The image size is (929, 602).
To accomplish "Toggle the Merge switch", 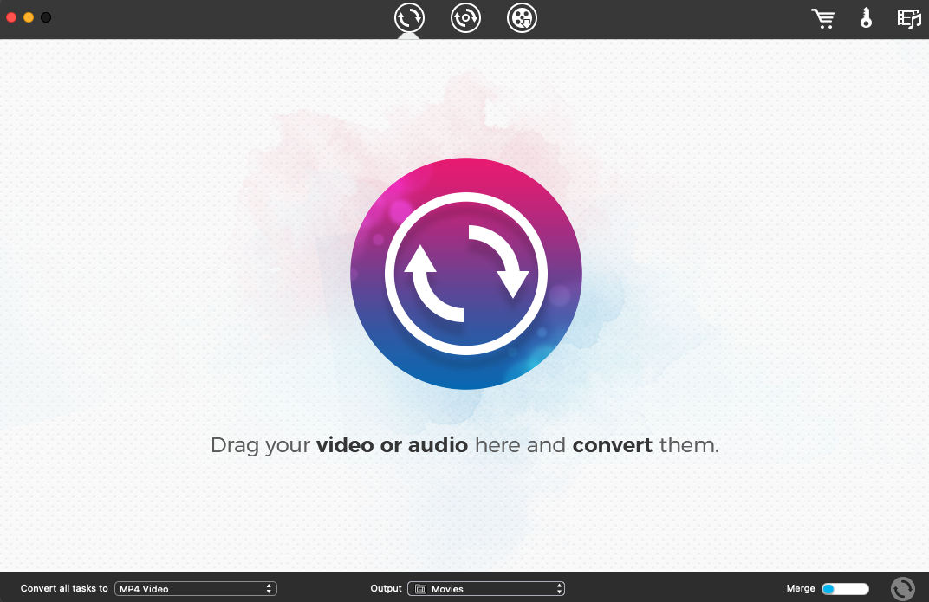I will point(845,589).
